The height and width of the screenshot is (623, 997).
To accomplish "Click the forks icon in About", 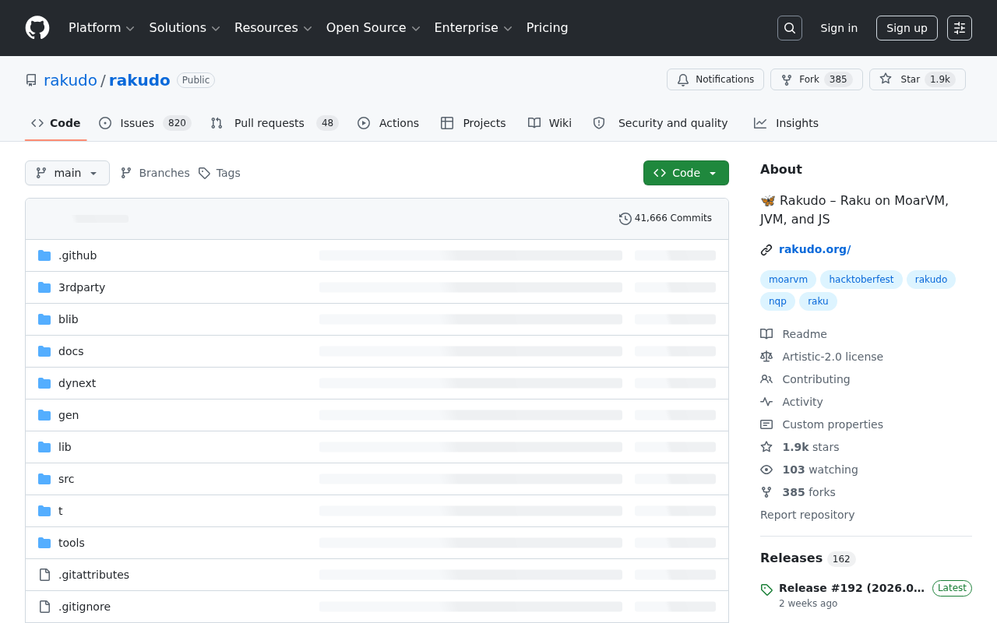I will (766, 492).
